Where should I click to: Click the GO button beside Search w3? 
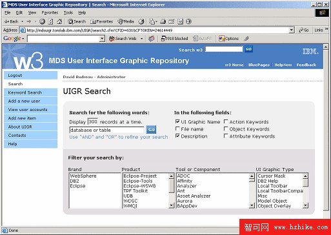pos(248,49)
